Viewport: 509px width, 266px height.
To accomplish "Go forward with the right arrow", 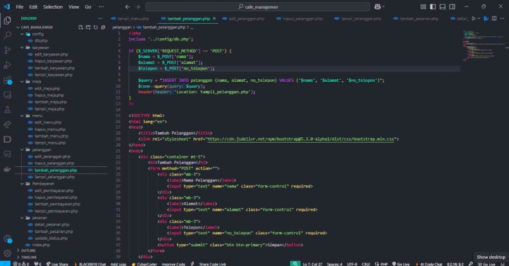I will (137, 7).
